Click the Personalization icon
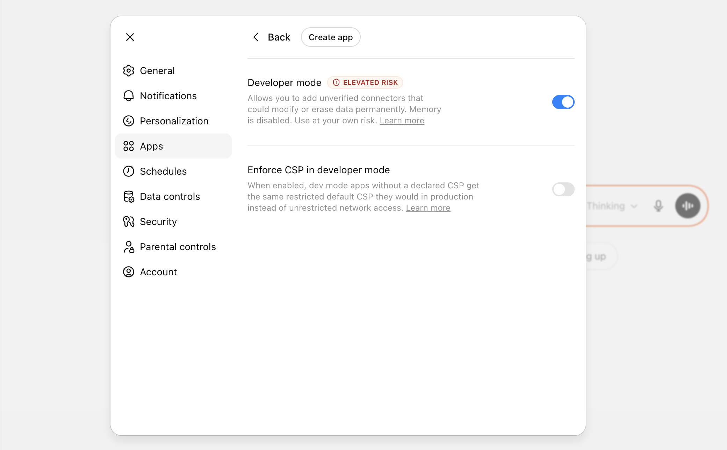 point(129,121)
